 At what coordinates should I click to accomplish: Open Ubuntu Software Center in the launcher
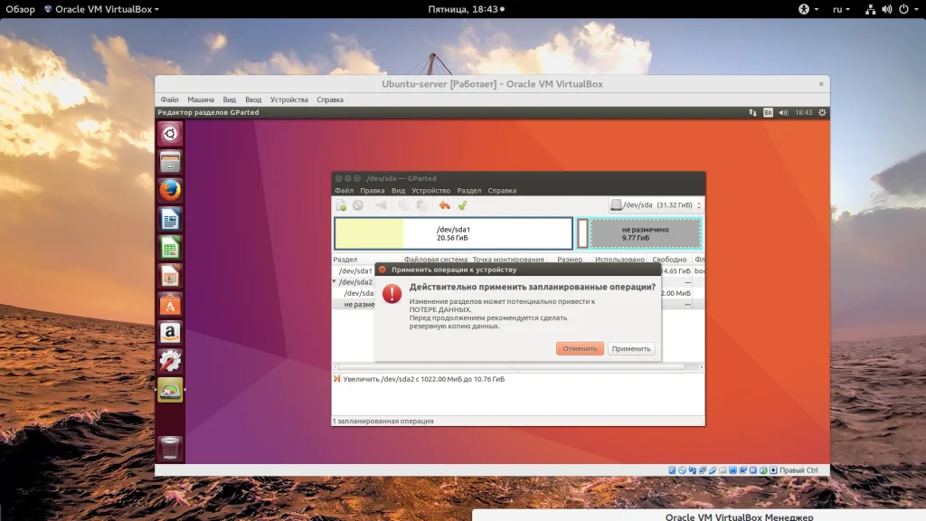point(170,306)
